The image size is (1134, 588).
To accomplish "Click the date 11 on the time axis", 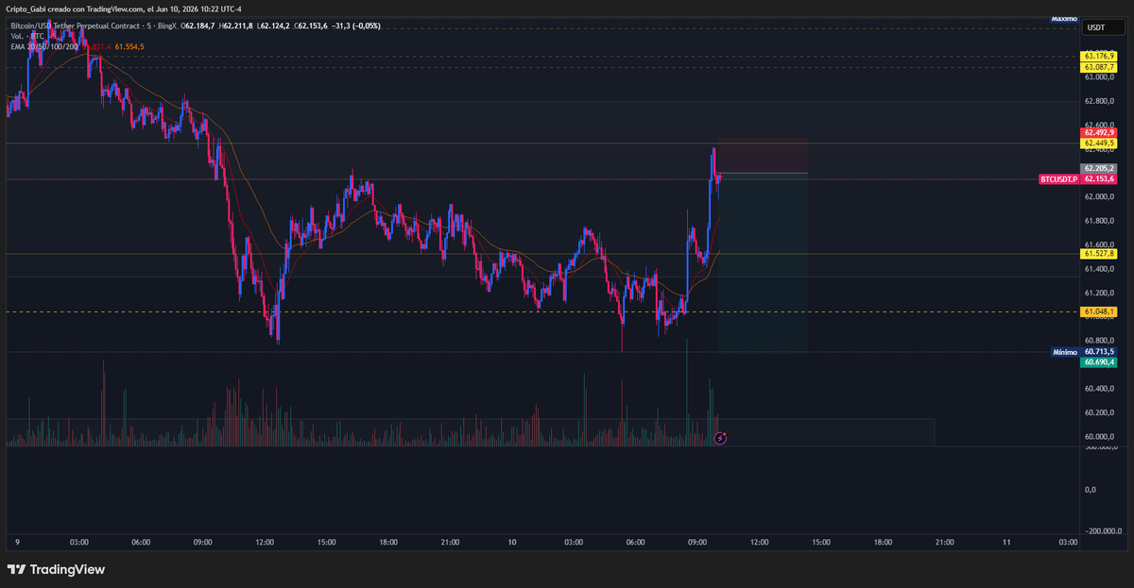I will [x=1006, y=542].
